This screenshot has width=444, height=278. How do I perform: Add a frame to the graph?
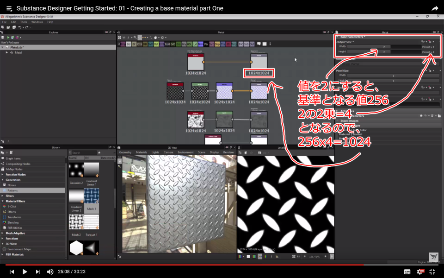click(x=265, y=44)
